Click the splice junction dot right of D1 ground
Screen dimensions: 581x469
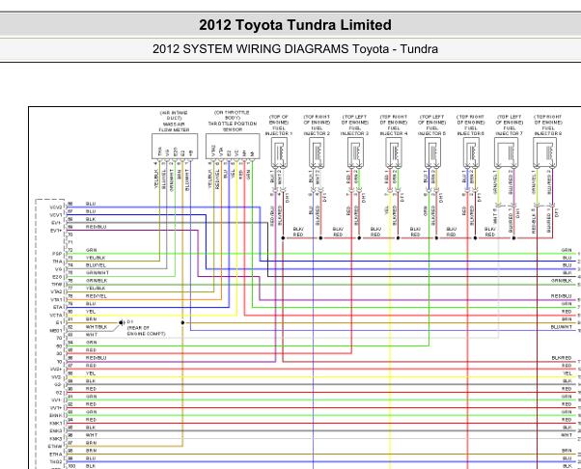[x=182, y=323]
